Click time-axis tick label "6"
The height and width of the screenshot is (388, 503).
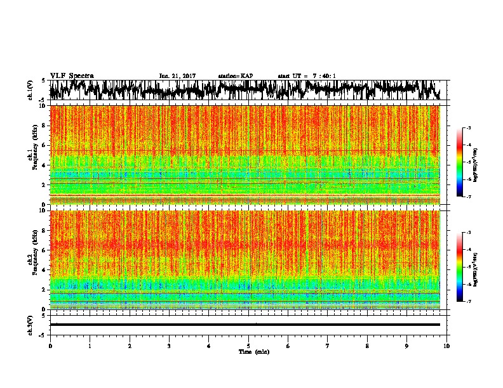pos(288,346)
